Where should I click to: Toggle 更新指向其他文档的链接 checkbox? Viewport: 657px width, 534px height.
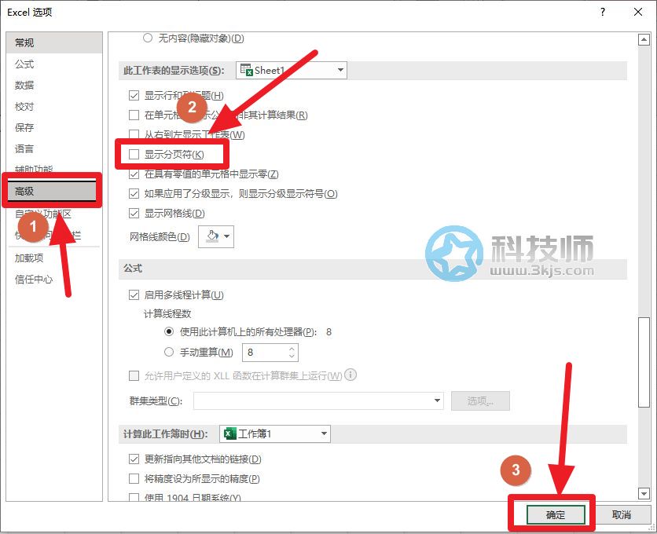coord(134,459)
